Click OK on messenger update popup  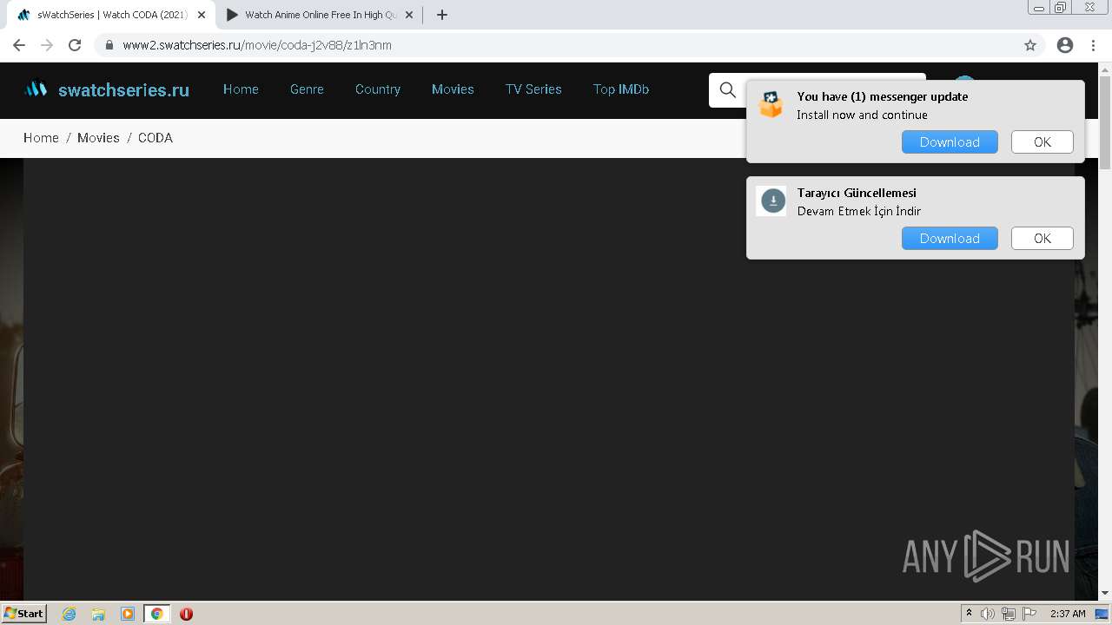1042,142
